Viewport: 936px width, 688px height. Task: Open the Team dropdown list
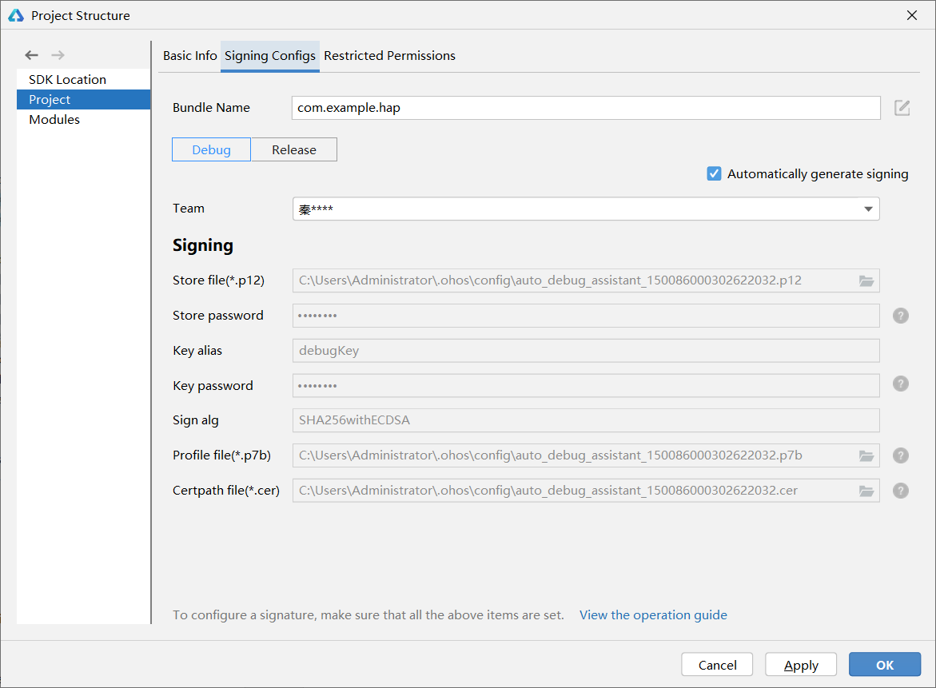click(867, 209)
